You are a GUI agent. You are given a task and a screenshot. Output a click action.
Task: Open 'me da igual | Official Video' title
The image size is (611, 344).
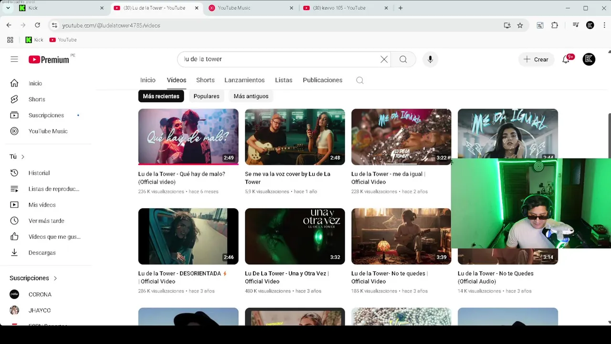point(388,178)
